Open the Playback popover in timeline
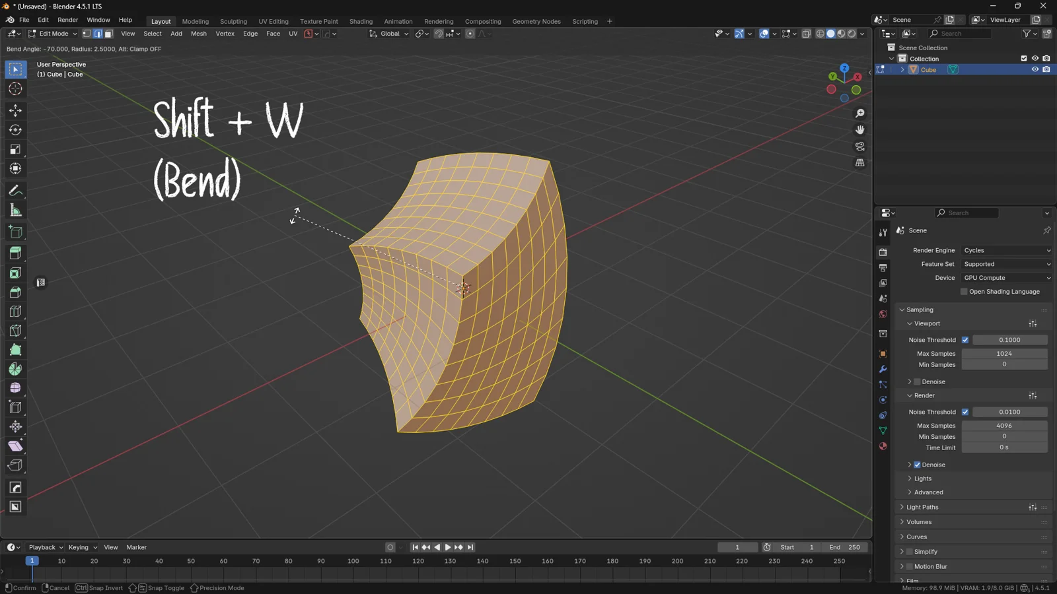This screenshot has height=594, width=1057. click(46, 547)
